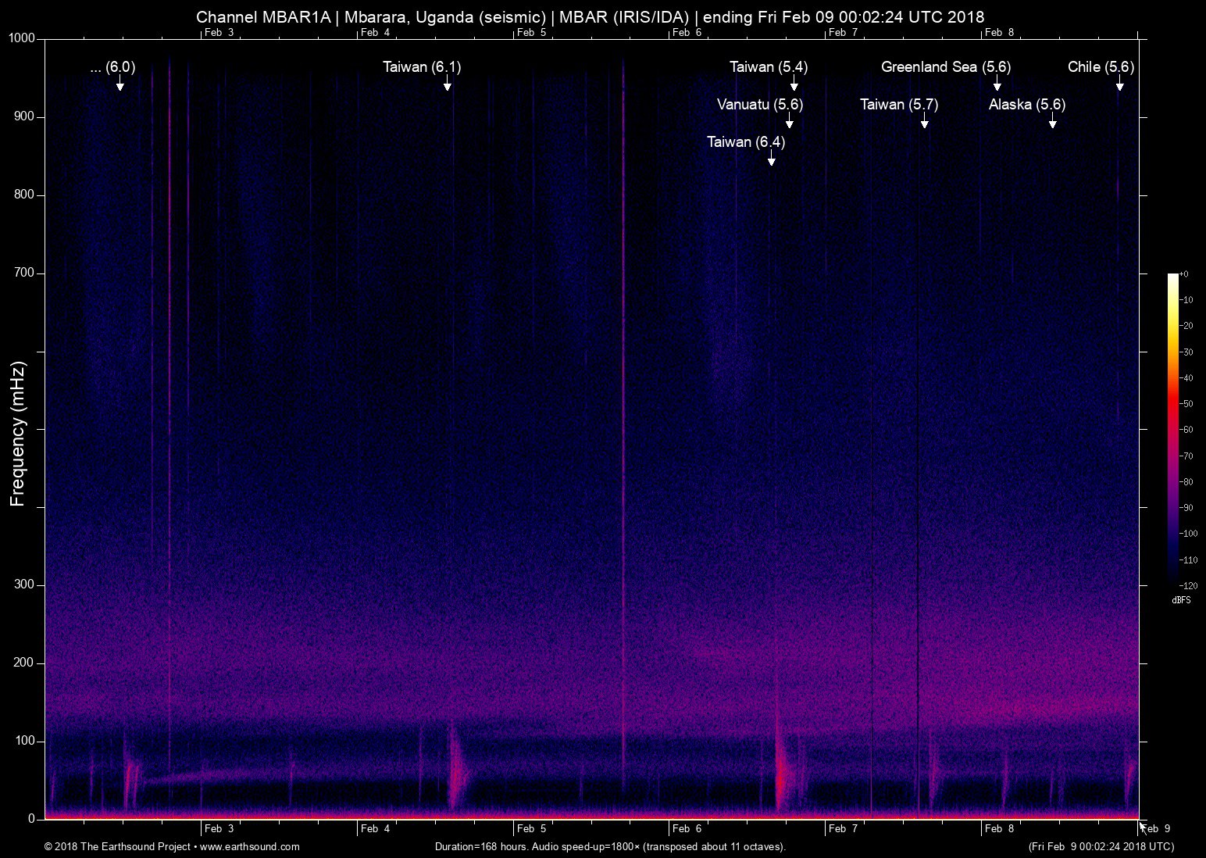Click the Duration=168 hours caption text

(609, 846)
